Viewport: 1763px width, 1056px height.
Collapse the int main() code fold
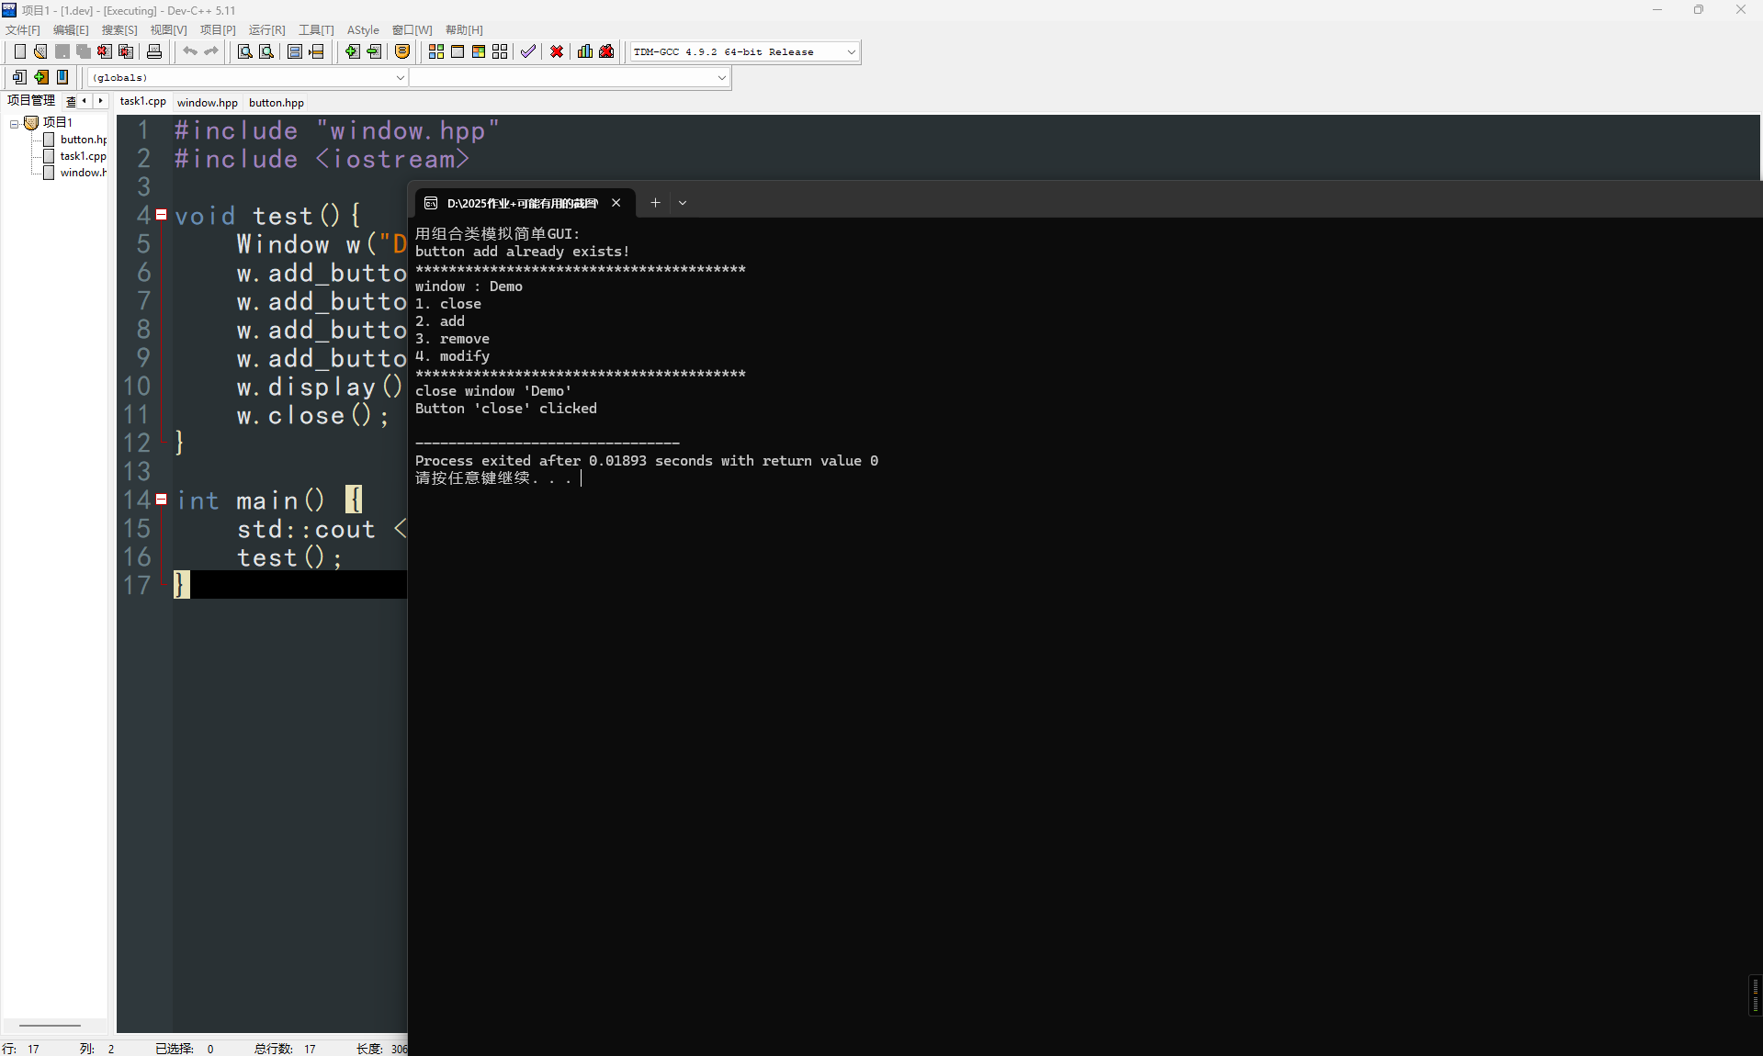(x=162, y=500)
